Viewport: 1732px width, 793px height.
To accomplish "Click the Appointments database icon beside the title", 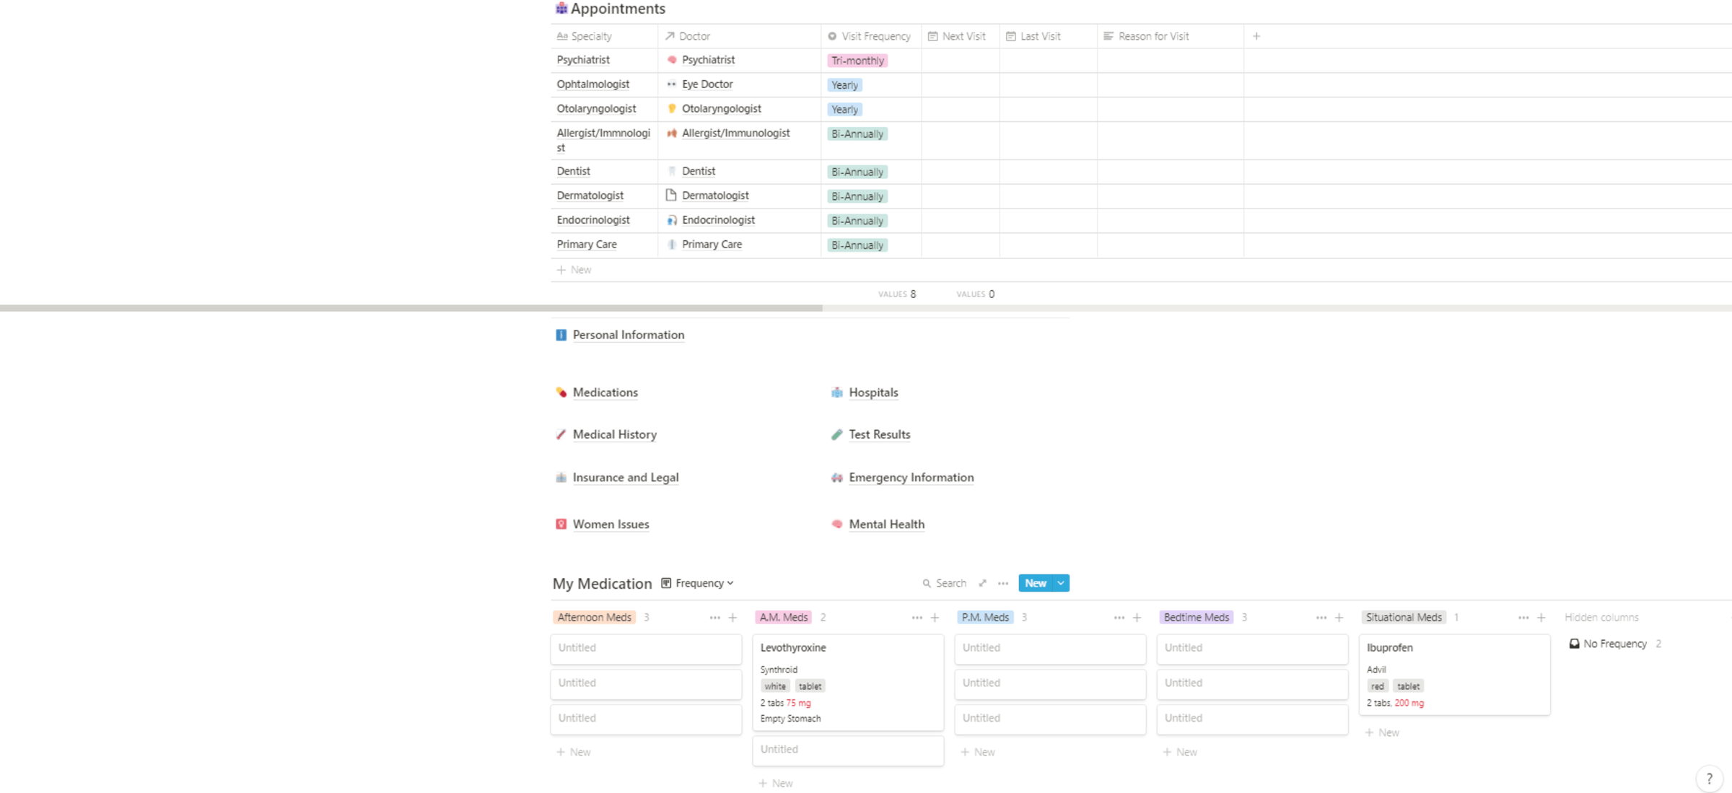I will pos(561,9).
